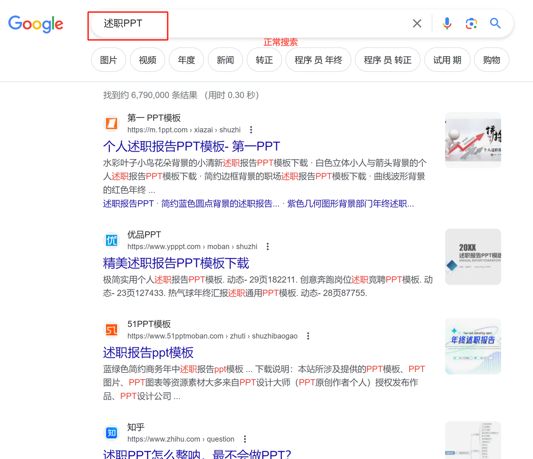Click the 知乎 site favicon
Screen dimensions: 533x459
click(x=111, y=433)
